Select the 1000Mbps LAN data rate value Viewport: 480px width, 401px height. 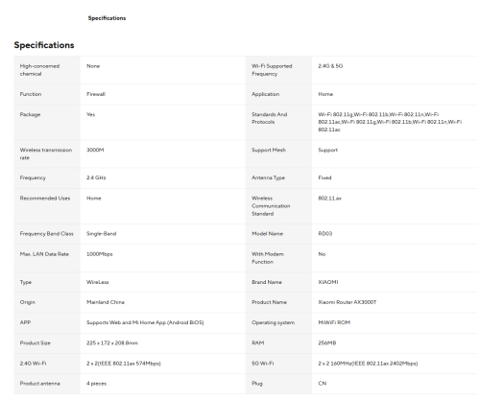100,254
